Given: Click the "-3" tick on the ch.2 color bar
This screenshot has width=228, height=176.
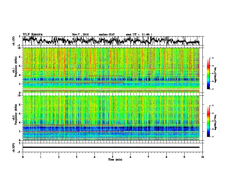Looking at the screenshot, I should click(212, 106).
